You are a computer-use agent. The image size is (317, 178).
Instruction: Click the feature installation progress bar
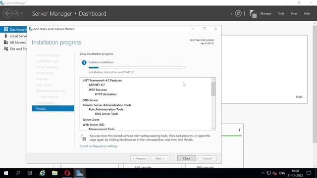[x=137, y=68]
